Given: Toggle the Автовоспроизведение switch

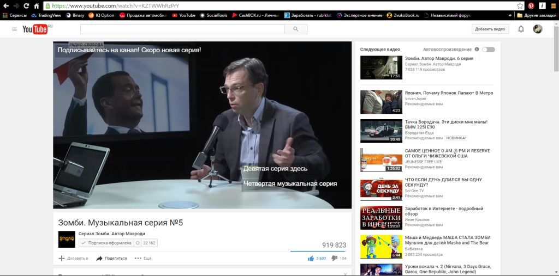Looking at the screenshot, I should 489,50.
